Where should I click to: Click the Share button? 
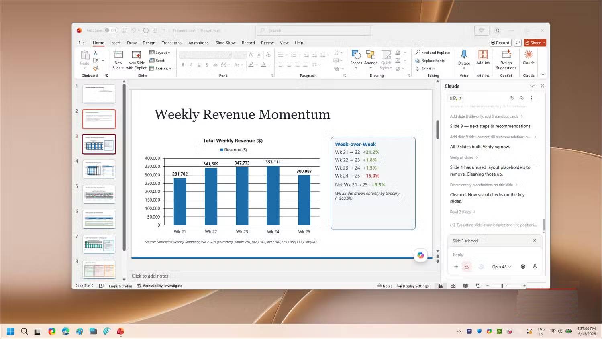tap(535, 43)
